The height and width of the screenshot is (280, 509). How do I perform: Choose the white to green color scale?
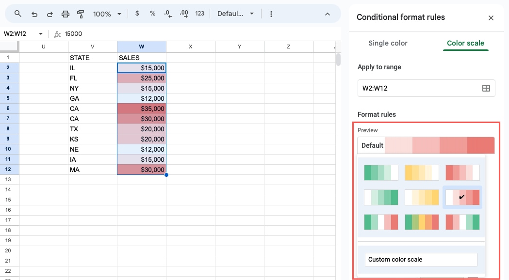(381, 197)
